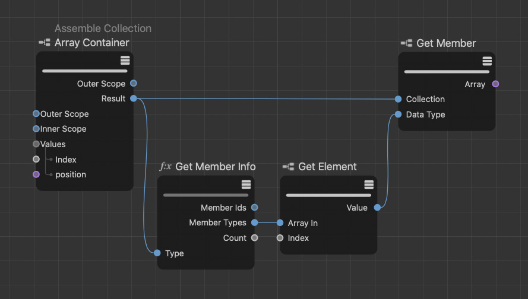Click the Array label in Get Member

click(x=475, y=84)
